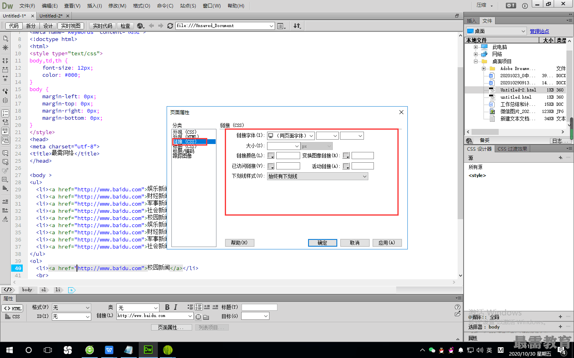
Task: Click the browse folder icon beside link field
Action: click(206, 317)
